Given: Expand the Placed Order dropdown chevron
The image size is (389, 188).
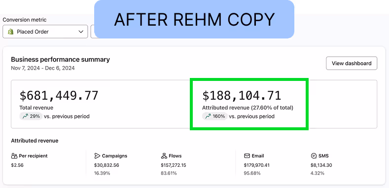Looking at the screenshot, I should pyautogui.click(x=81, y=32).
